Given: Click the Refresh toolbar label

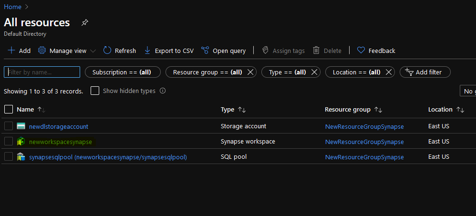Looking at the screenshot, I should click(125, 51).
